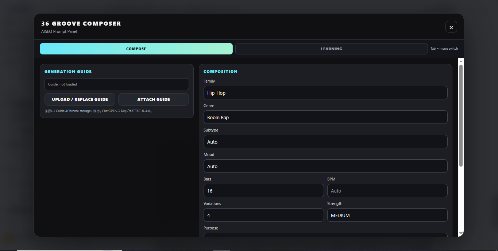Switch to the COMPOSE tab
The width and height of the screenshot is (498, 251).
(136, 49)
